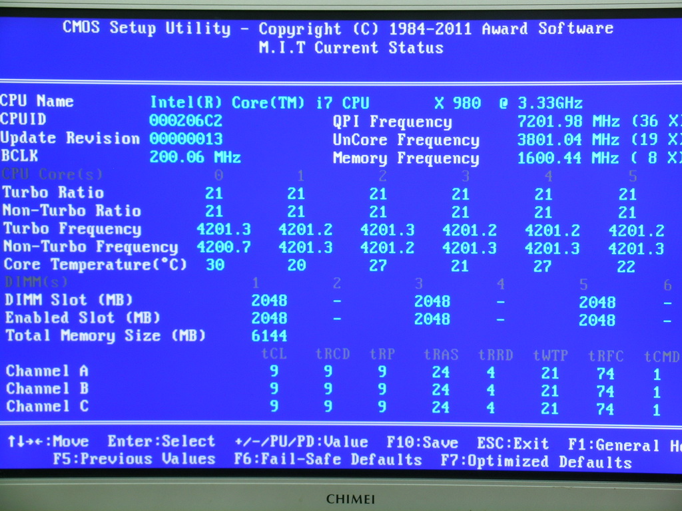The width and height of the screenshot is (682, 511).
Task: Click the "F6:Fail-Safe Defaults" key hint
Action: [x=328, y=460]
